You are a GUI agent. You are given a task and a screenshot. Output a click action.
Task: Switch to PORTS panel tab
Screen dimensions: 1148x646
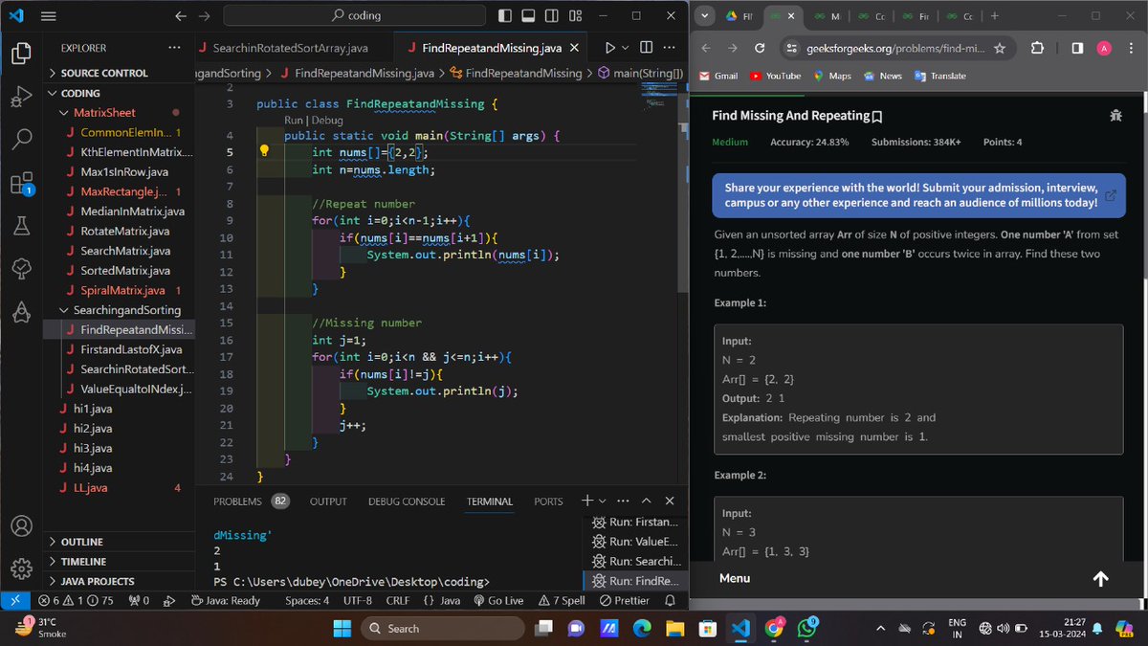(548, 501)
